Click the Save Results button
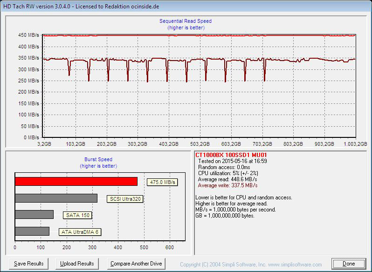 click(29, 264)
